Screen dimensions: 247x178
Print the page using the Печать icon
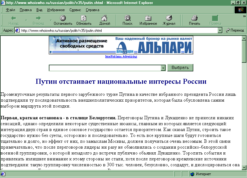[x=194, y=18]
